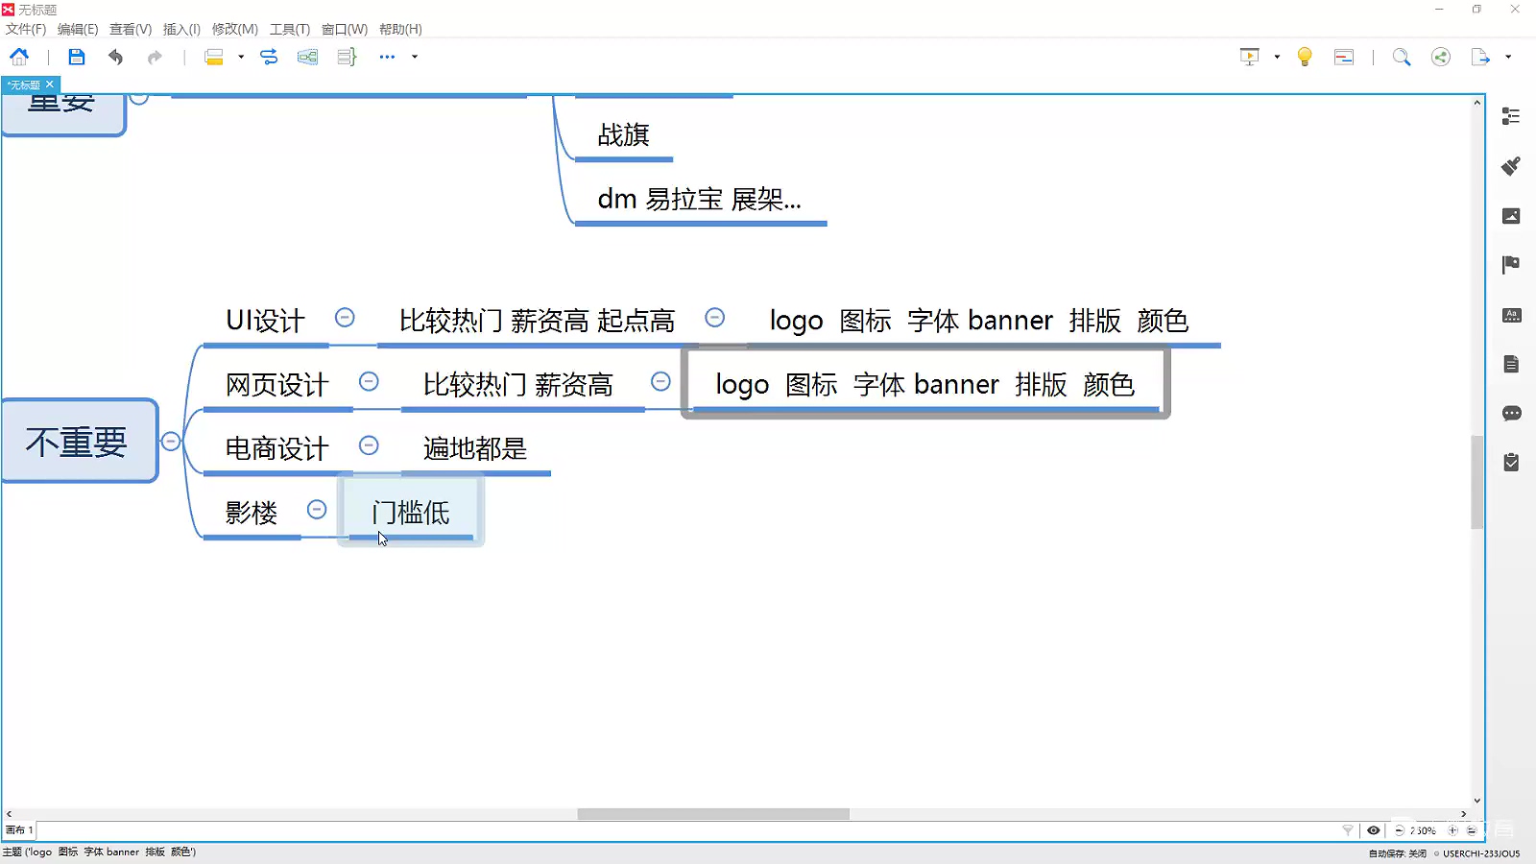The image size is (1536, 864).
Task: Add a relationship line
Action: [269, 57]
